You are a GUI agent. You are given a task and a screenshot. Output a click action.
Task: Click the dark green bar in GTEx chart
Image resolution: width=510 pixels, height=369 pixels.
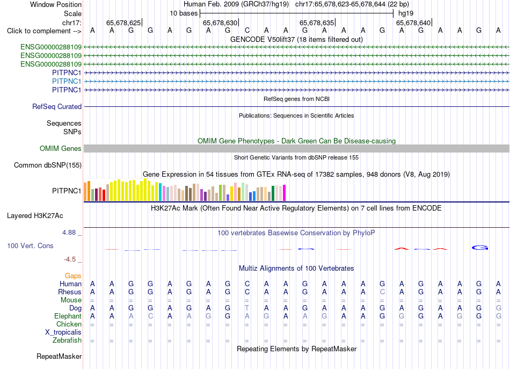point(273,193)
